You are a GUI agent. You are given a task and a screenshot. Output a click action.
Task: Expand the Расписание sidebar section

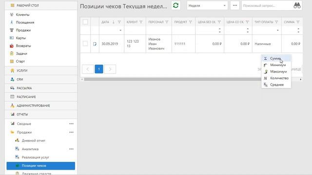[x=41, y=97]
